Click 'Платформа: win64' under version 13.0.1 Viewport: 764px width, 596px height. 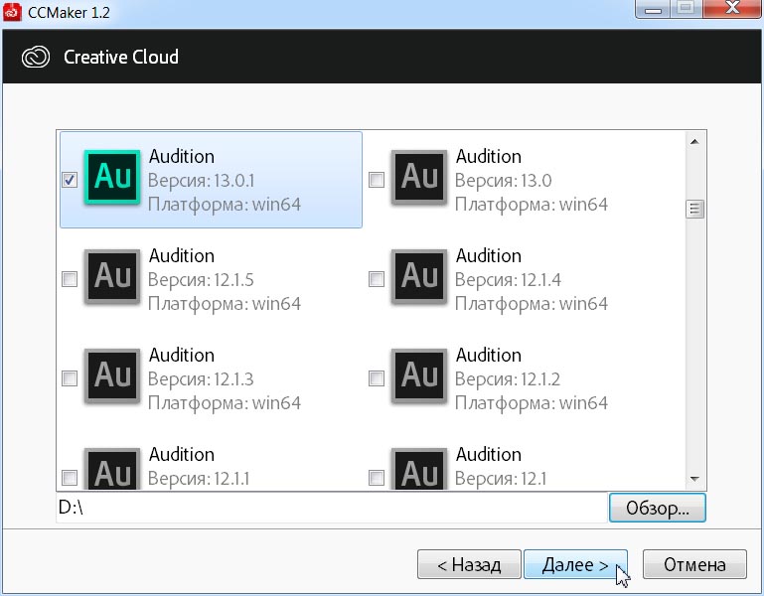click(225, 205)
